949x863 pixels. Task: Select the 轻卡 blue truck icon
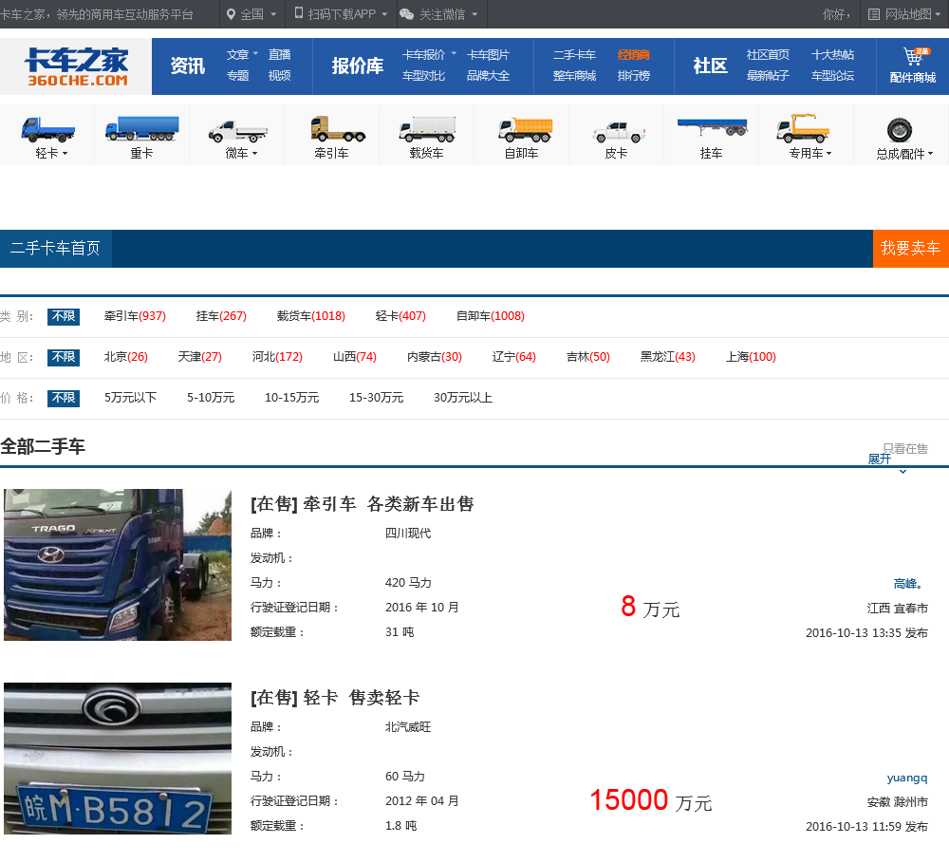click(x=47, y=129)
